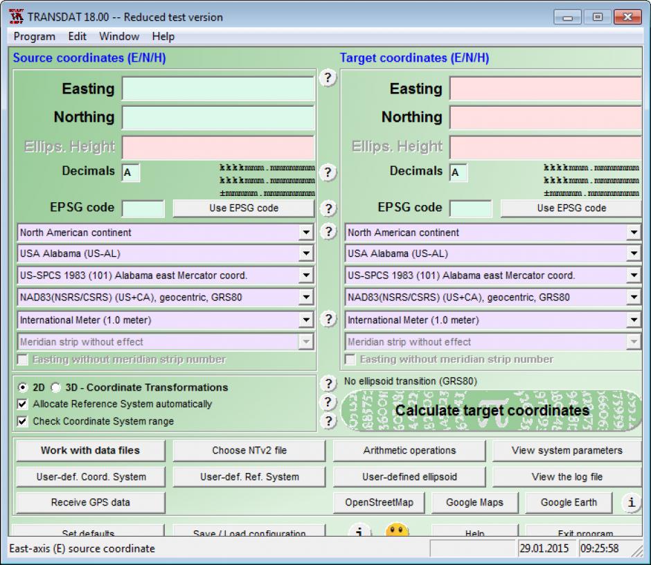
Task: Open User-def. Coord. System dialog
Action: (91, 476)
